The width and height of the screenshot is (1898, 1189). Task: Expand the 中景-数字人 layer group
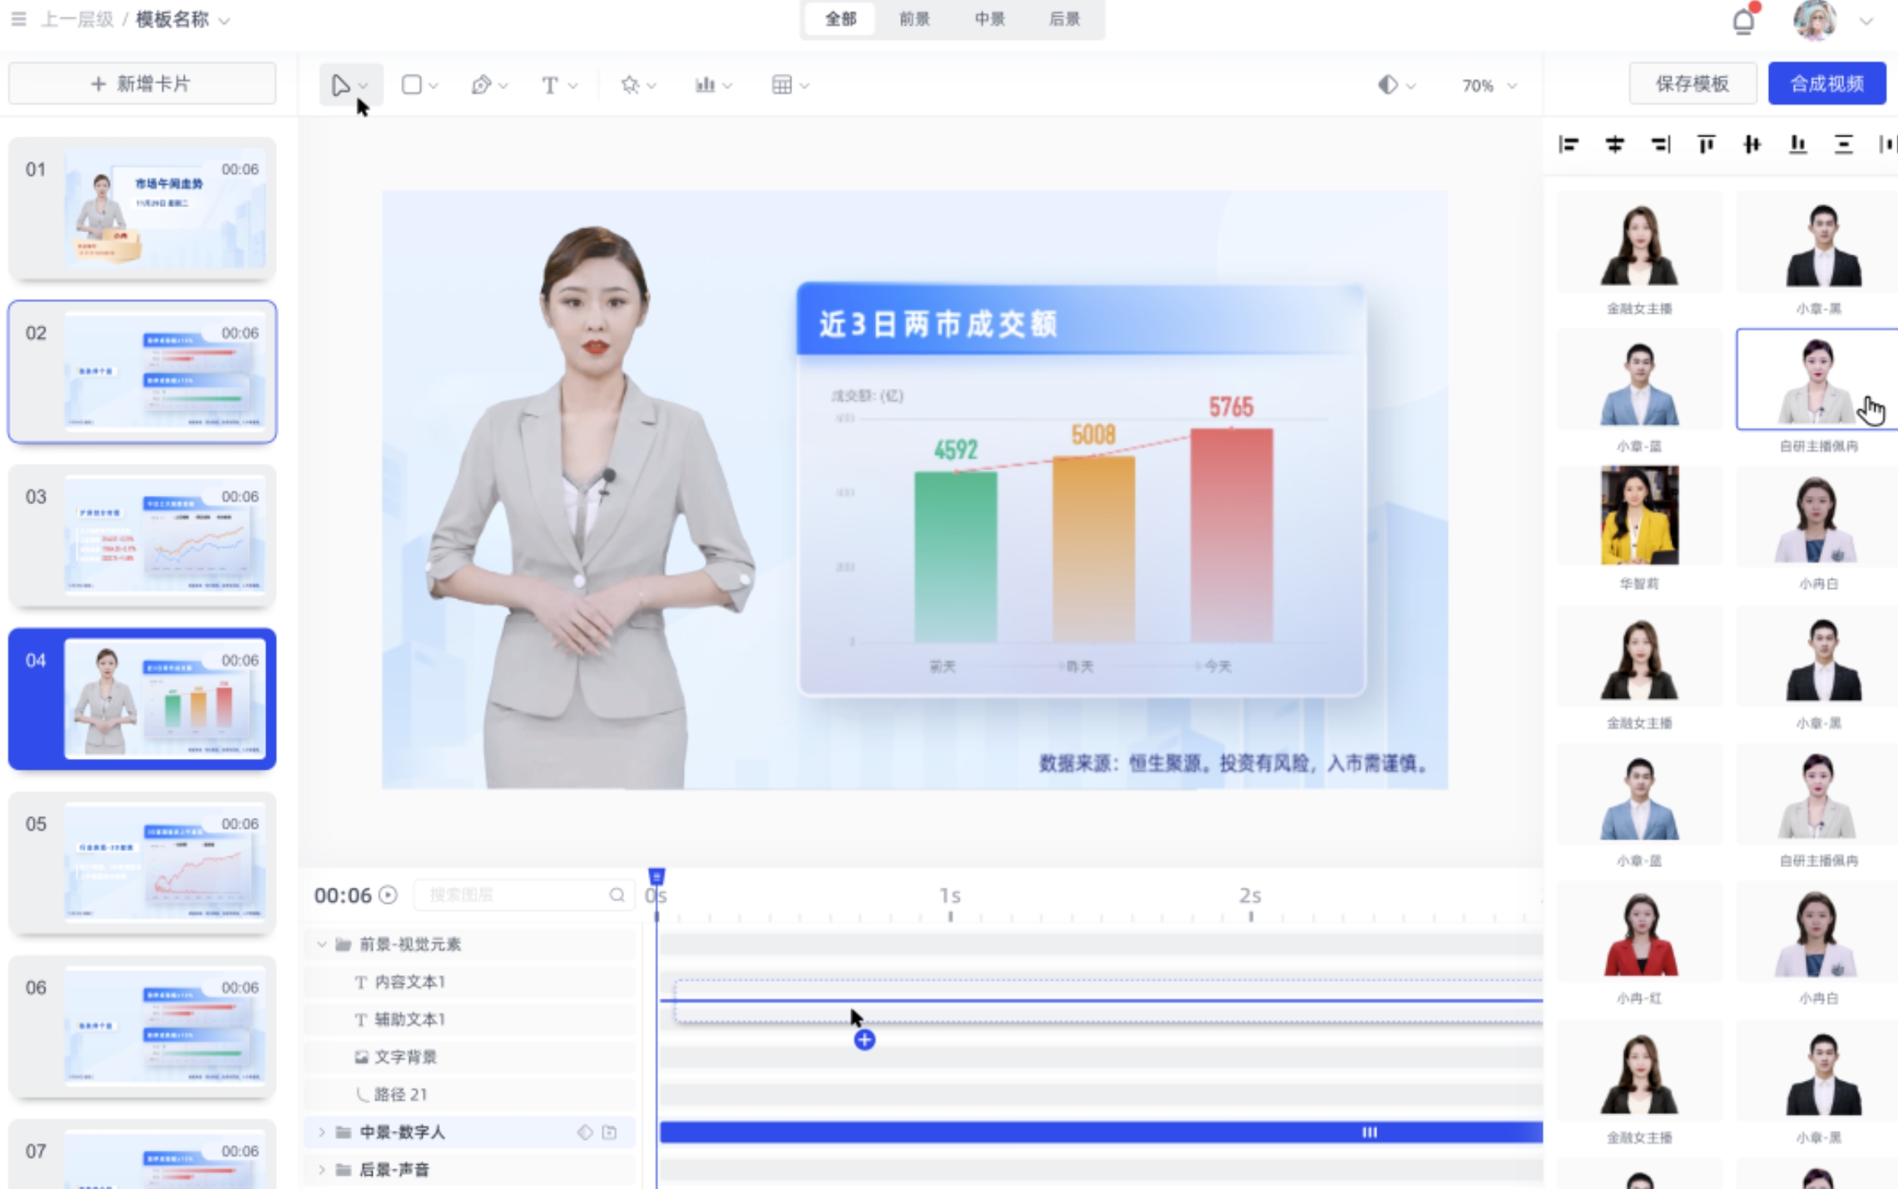coord(322,1132)
